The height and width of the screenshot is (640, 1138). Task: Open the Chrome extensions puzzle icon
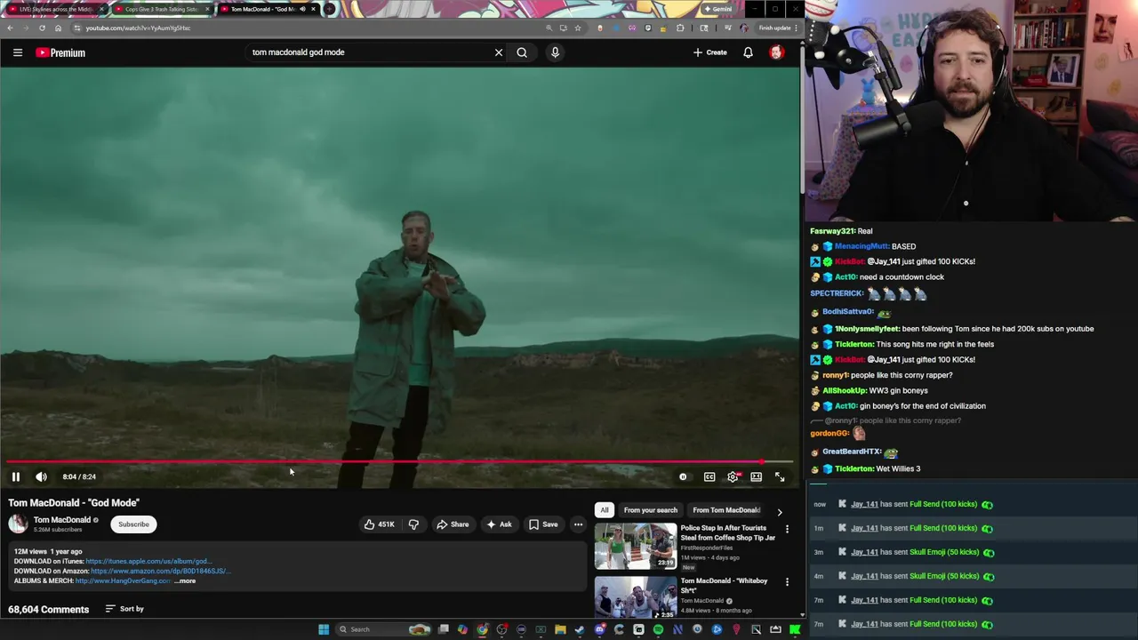(680, 28)
